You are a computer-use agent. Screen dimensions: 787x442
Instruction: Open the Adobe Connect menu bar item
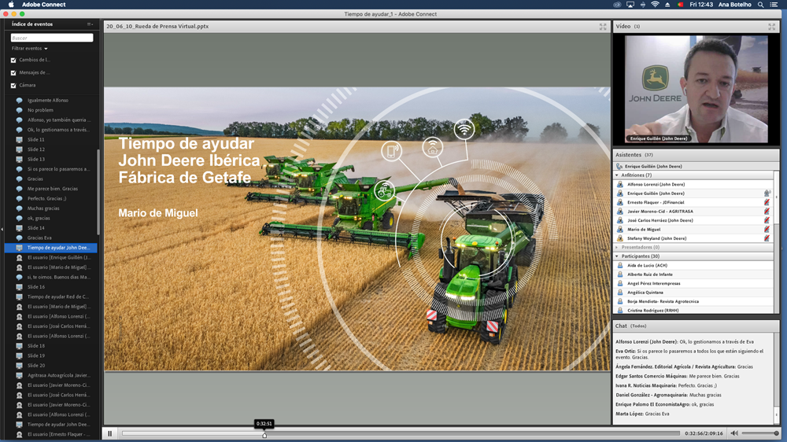(42, 5)
